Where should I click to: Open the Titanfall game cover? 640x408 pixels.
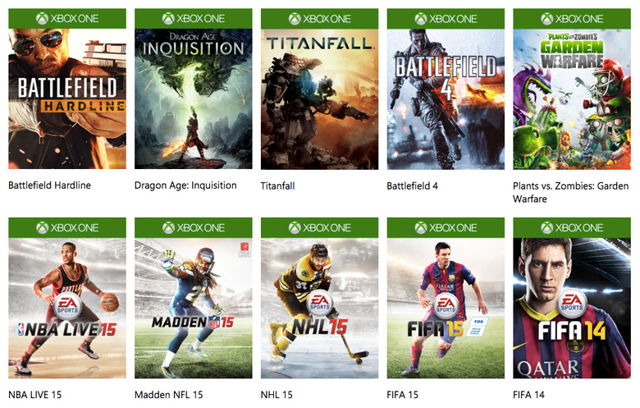click(x=320, y=89)
